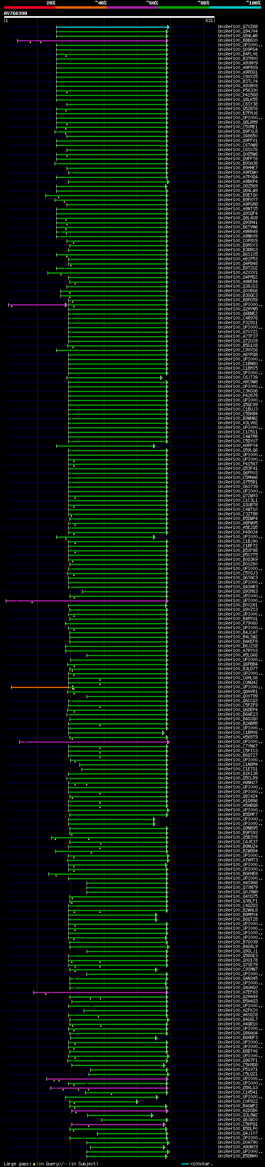The image size is (265, 1167).
Task: Click the red 20% identity legend segment
Action: pos(29,7)
